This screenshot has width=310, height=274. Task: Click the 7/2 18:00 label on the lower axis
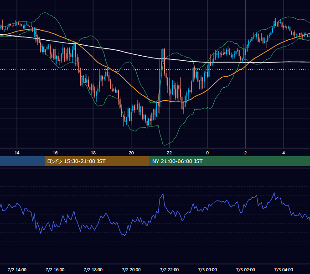93,269
